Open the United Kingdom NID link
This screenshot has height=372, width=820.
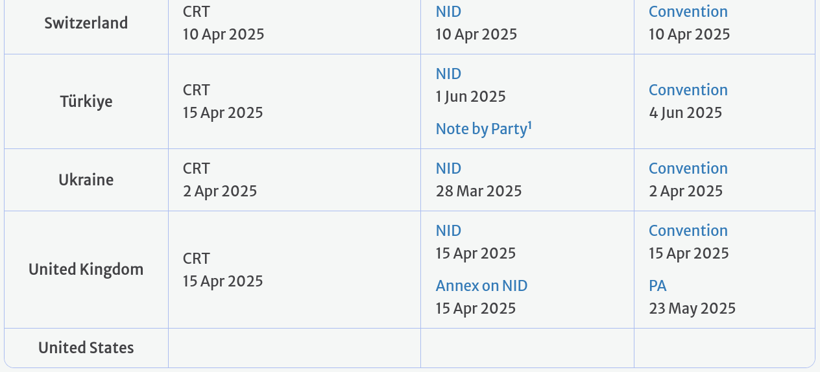tap(448, 231)
